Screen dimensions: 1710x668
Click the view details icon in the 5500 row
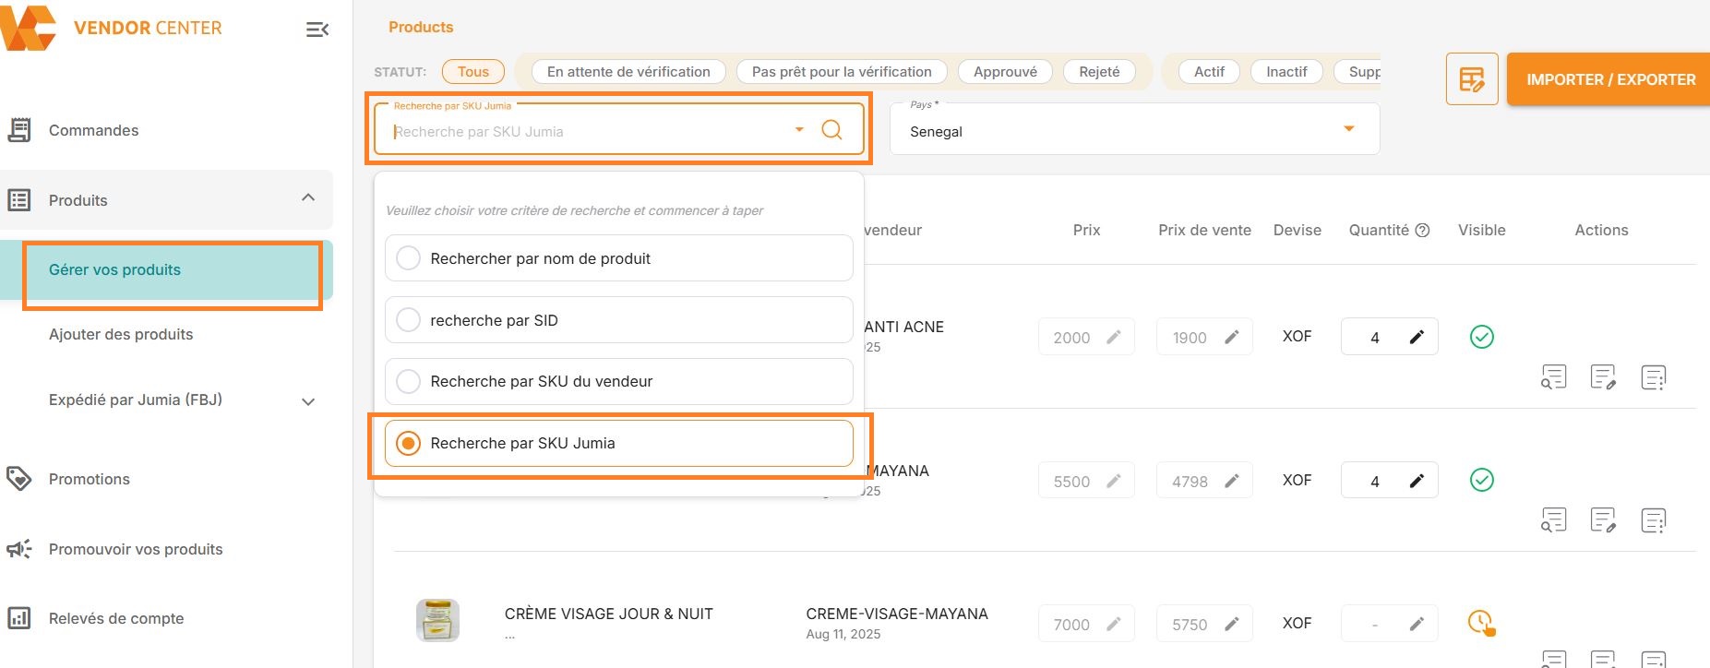(x=1554, y=520)
